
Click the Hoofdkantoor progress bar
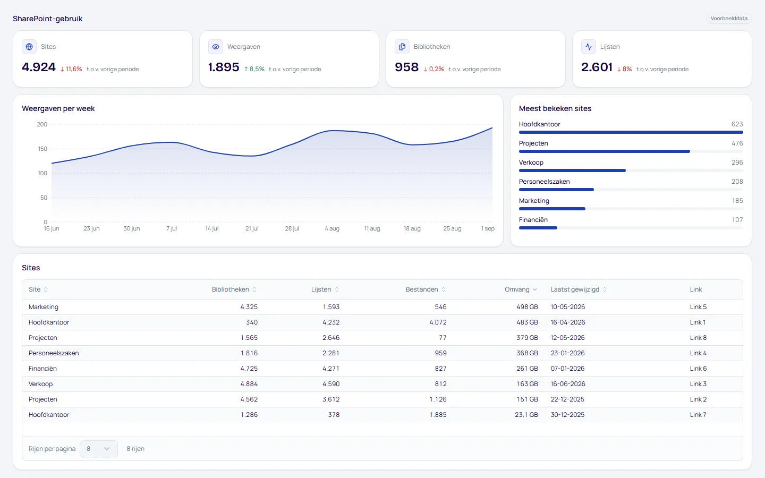click(x=631, y=132)
